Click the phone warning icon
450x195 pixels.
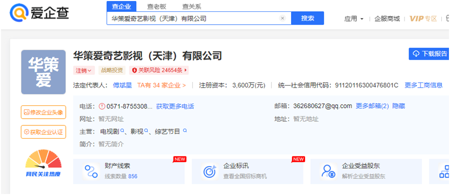click(102, 106)
